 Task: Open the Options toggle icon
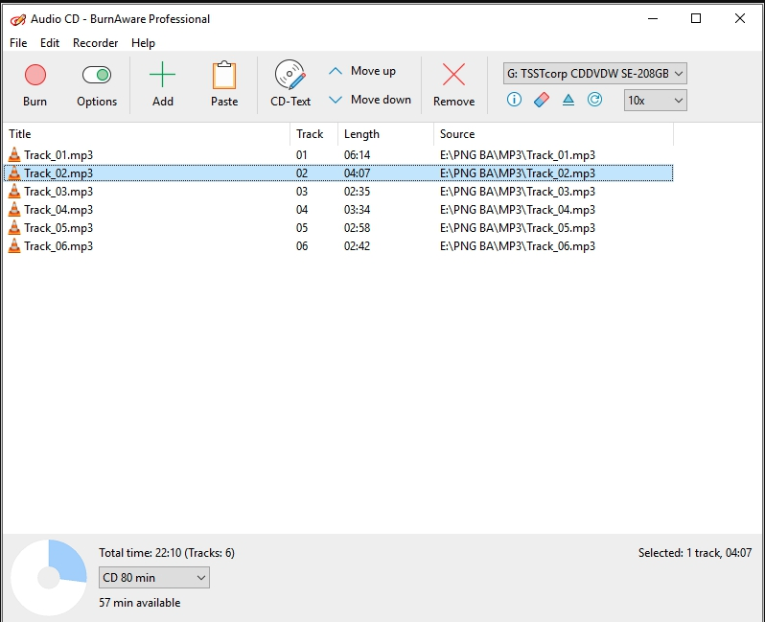pos(97,75)
